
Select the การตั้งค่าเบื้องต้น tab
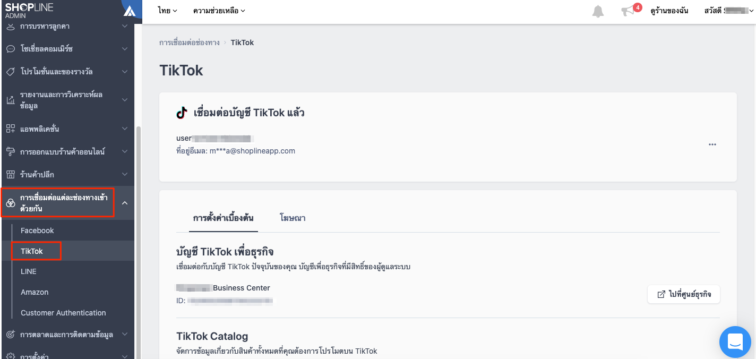click(224, 218)
